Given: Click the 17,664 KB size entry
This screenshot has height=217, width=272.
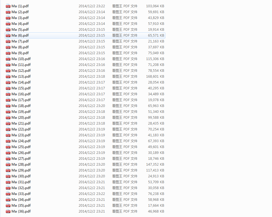Looking at the screenshot, I should (156, 205).
